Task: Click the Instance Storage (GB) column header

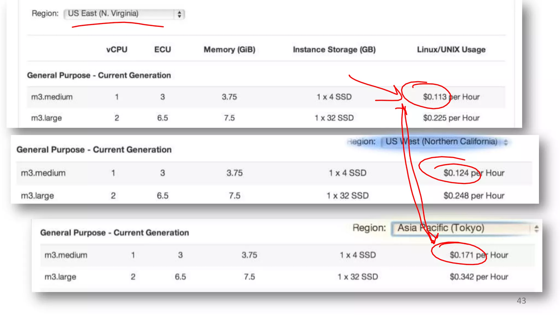Action: click(334, 49)
